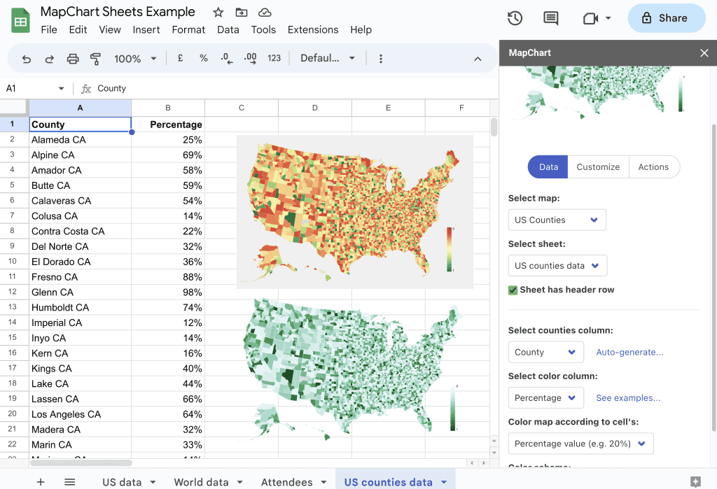Screen dimensions: 717x489
Task: Open the World data tab arrow menu
Action: [x=239, y=482]
